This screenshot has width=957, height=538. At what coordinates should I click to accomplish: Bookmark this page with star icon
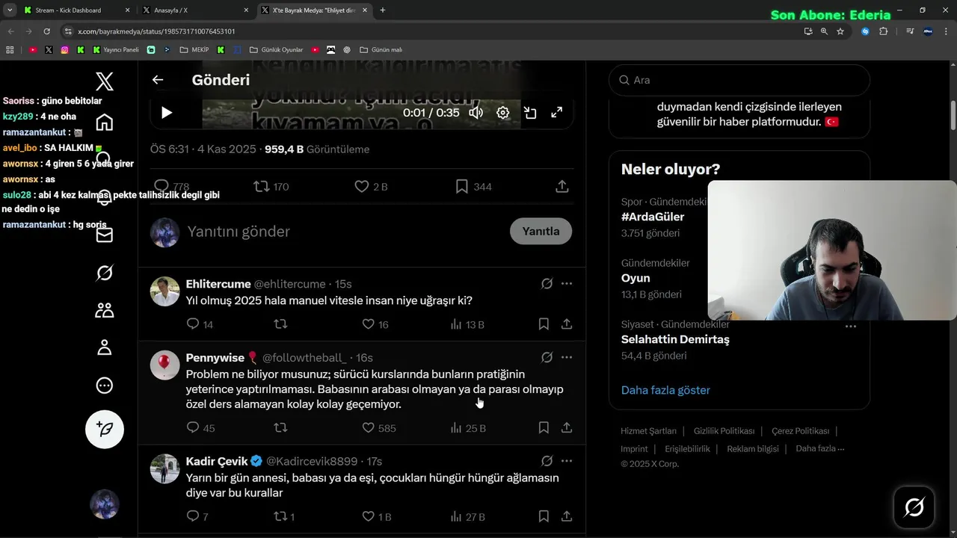840,31
